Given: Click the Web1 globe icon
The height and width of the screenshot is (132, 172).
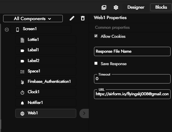Looking at the screenshot, I should click(22, 114).
